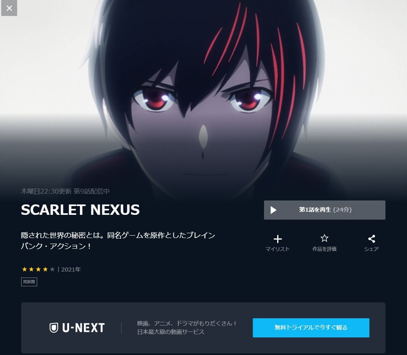
Task: Click the share network icon
Action: [371, 239]
